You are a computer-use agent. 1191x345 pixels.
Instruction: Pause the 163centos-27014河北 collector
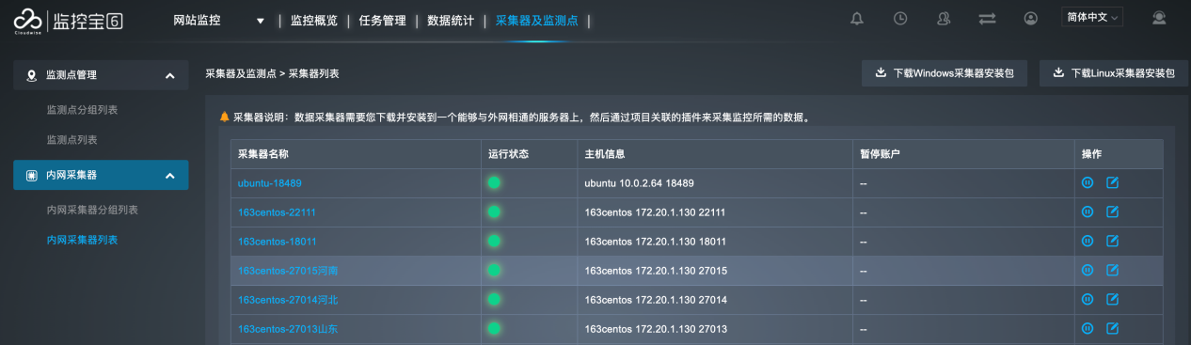click(x=1088, y=299)
